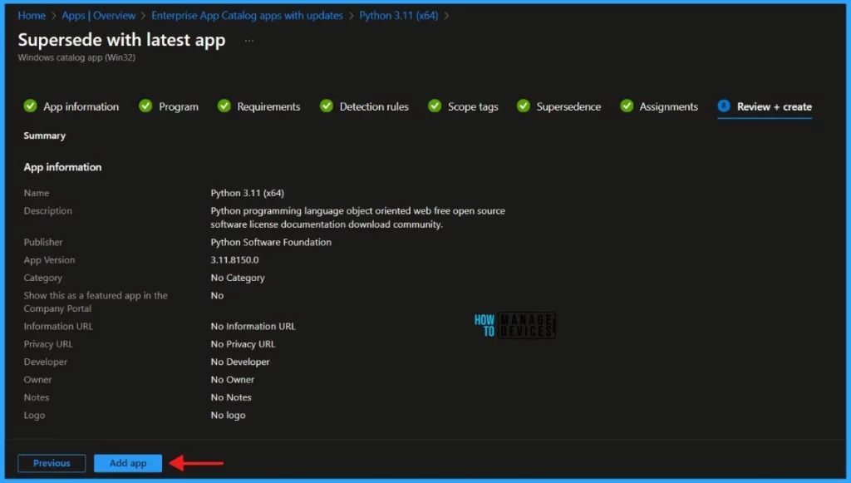851x483 pixels.
Task: Switch to the Program tab
Action: [179, 107]
